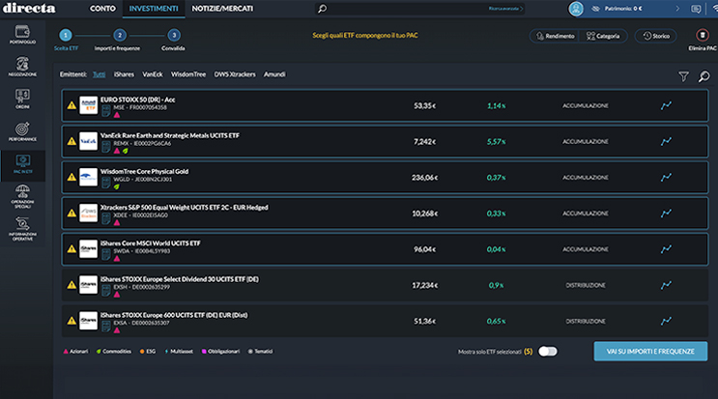
Task: Click into the top search field
Action: (x=419, y=9)
